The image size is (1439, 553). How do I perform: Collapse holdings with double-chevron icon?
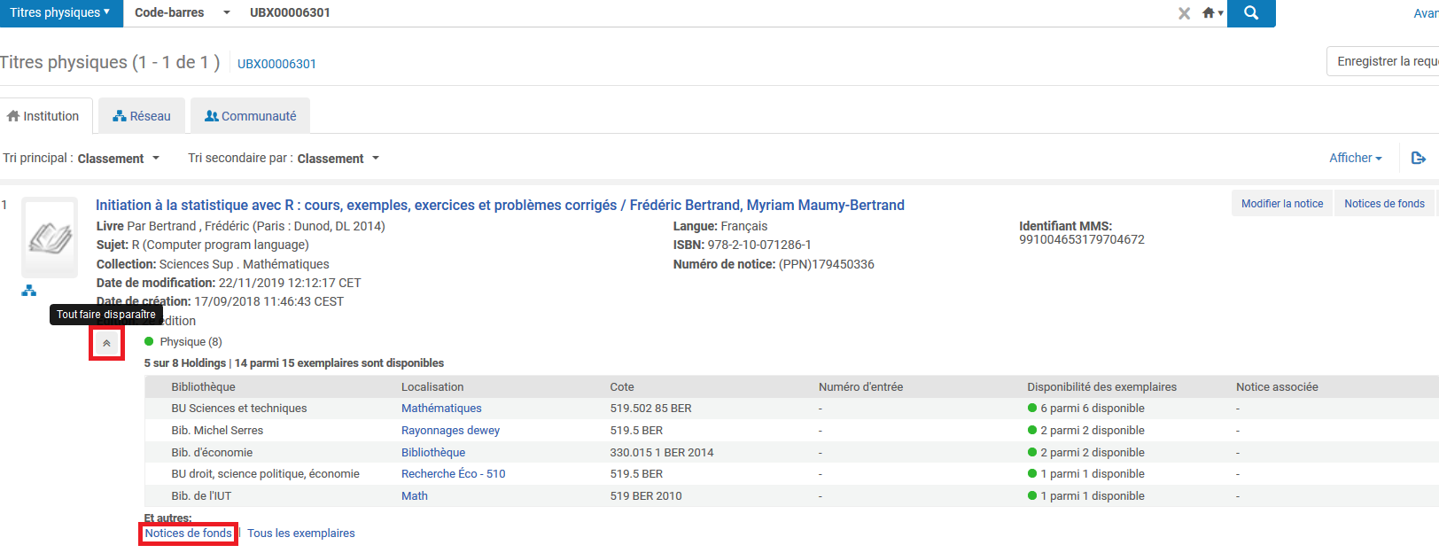coord(106,343)
